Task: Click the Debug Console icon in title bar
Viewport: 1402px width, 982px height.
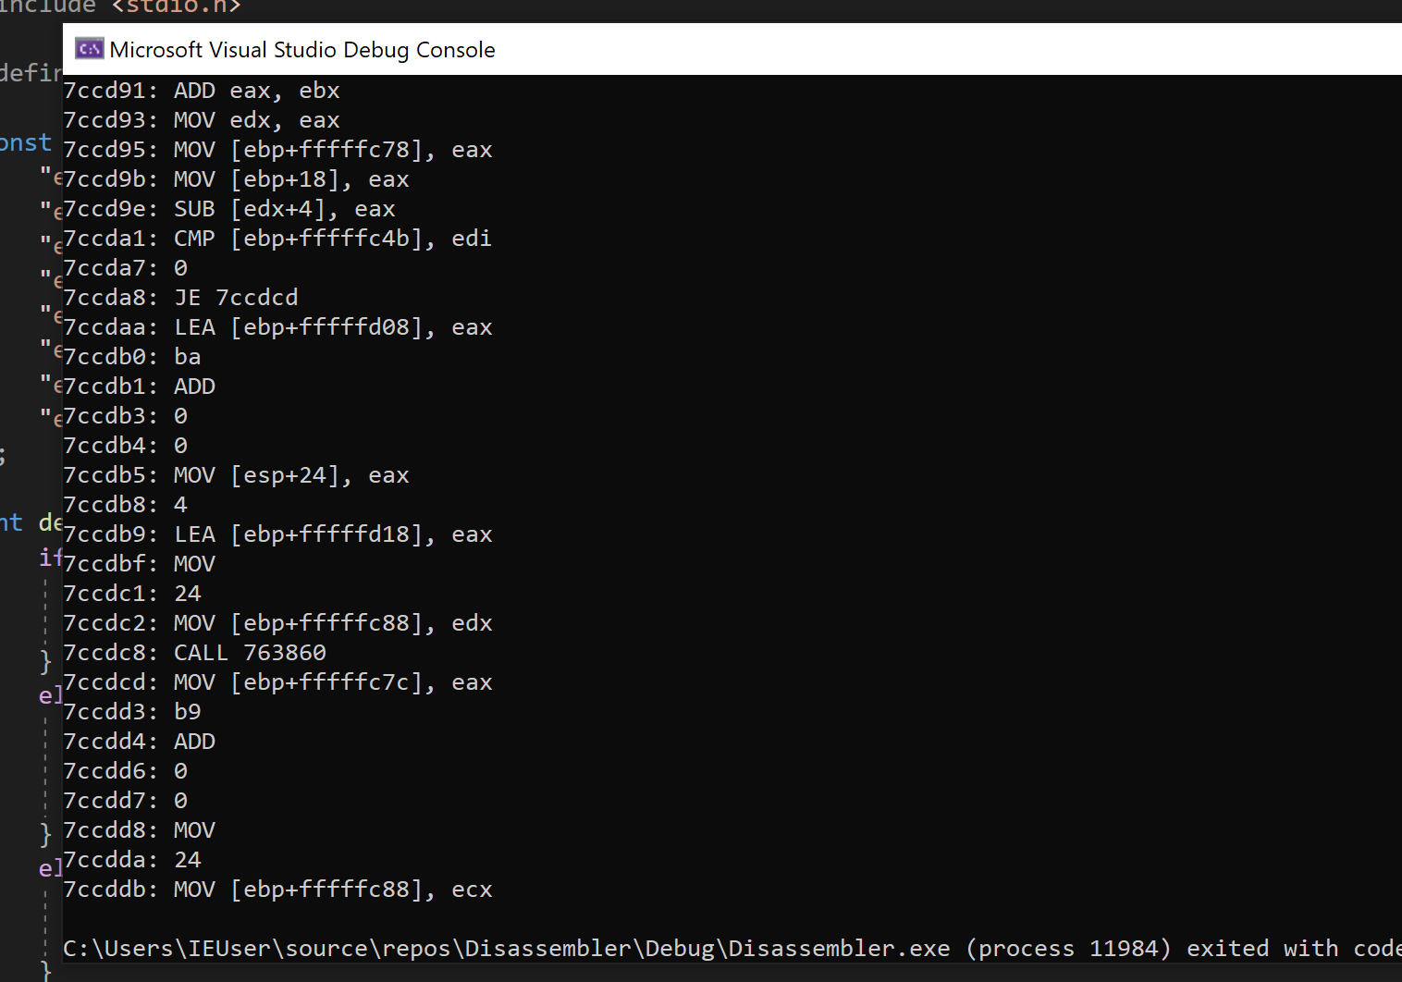Action: coord(90,49)
